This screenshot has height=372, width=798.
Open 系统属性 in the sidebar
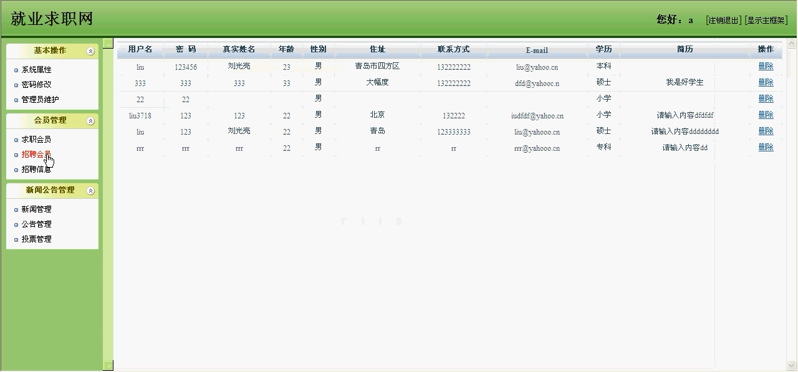coord(36,70)
